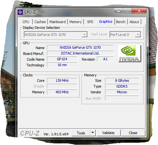Open the About tab

[134, 22]
